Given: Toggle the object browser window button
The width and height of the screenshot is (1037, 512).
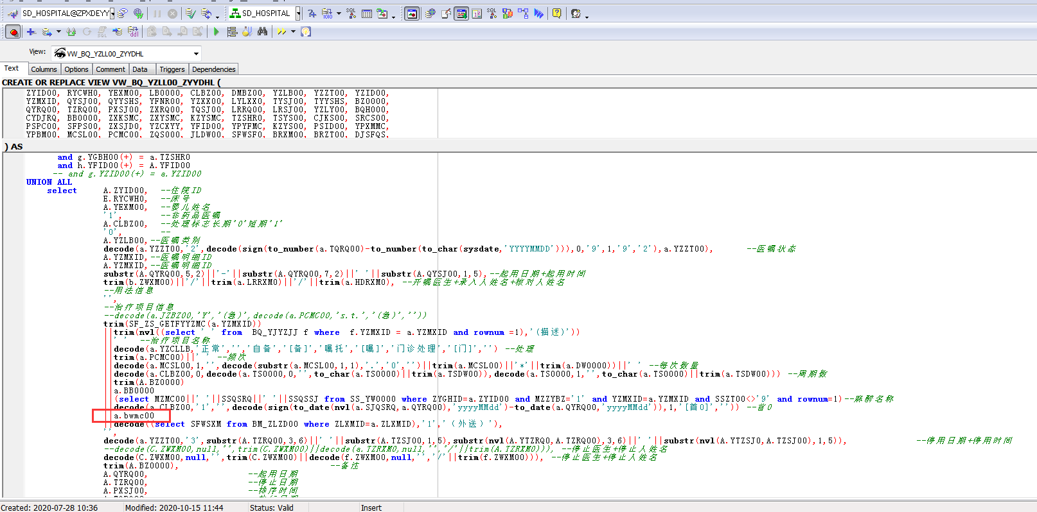Looking at the screenshot, I should [412, 13].
